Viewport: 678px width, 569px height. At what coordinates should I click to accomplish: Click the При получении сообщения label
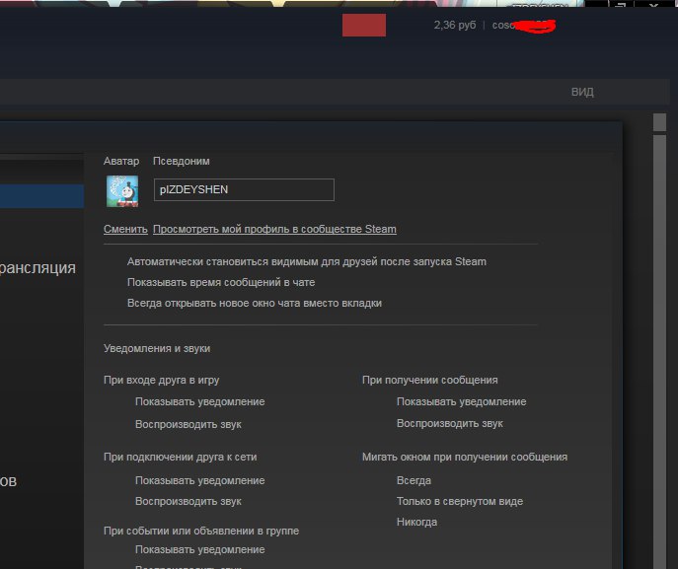(x=430, y=381)
